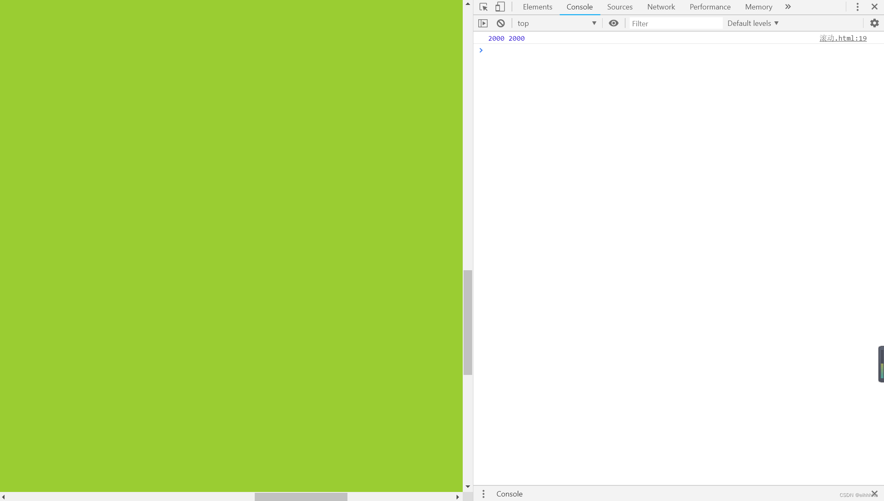This screenshot has height=501, width=884.
Task: Switch to the Network tab
Action: tap(661, 7)
